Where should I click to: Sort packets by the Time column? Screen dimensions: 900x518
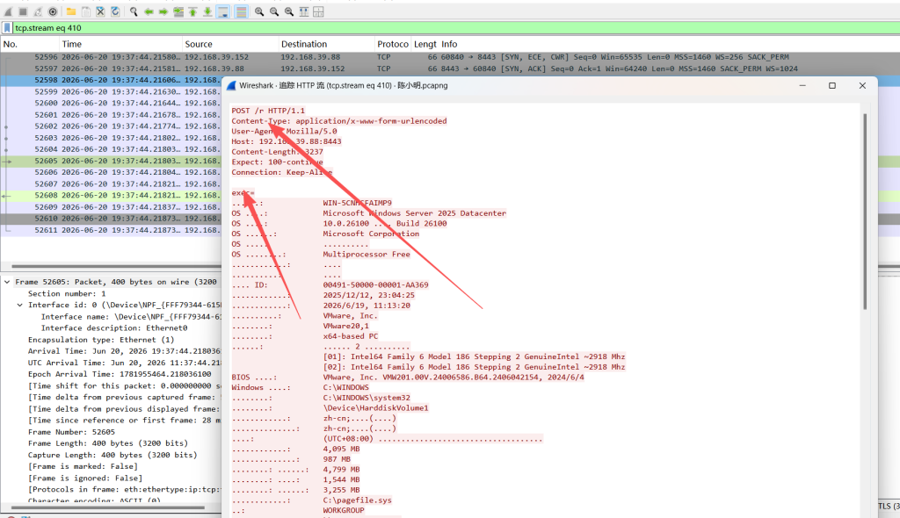[120, 44]
